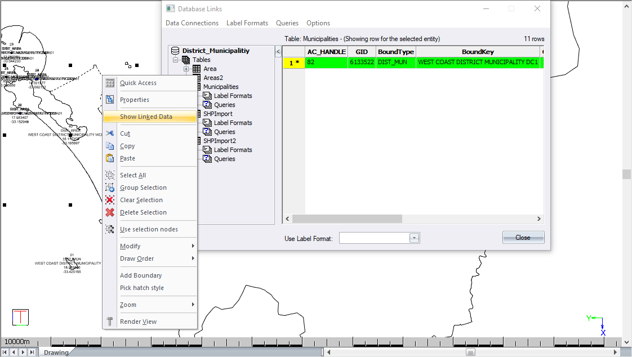Click the Properties icon in context menu
Screen dimensions: 632x357
pos(110,100)
